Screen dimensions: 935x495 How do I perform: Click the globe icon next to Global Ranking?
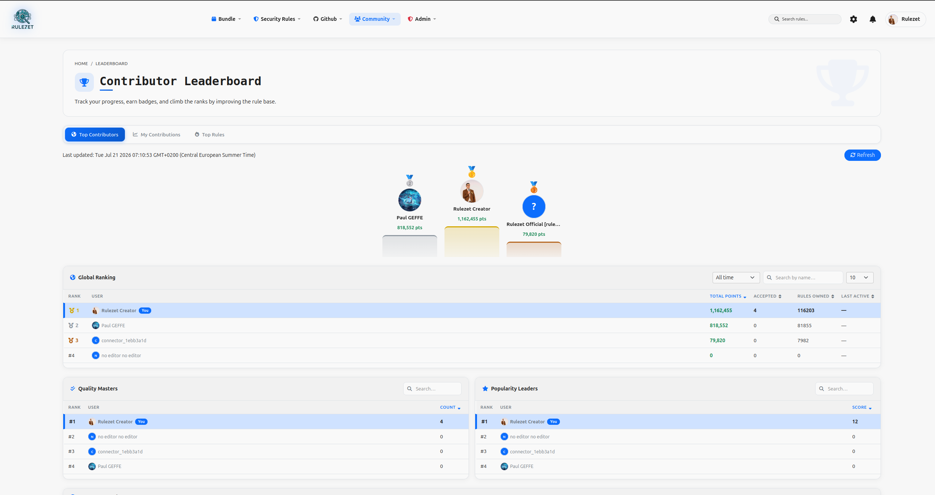pos(73,277)
